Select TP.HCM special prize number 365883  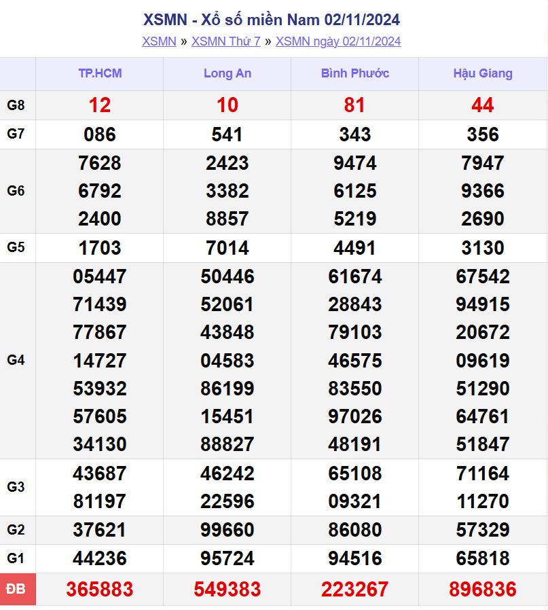(100, 589)
